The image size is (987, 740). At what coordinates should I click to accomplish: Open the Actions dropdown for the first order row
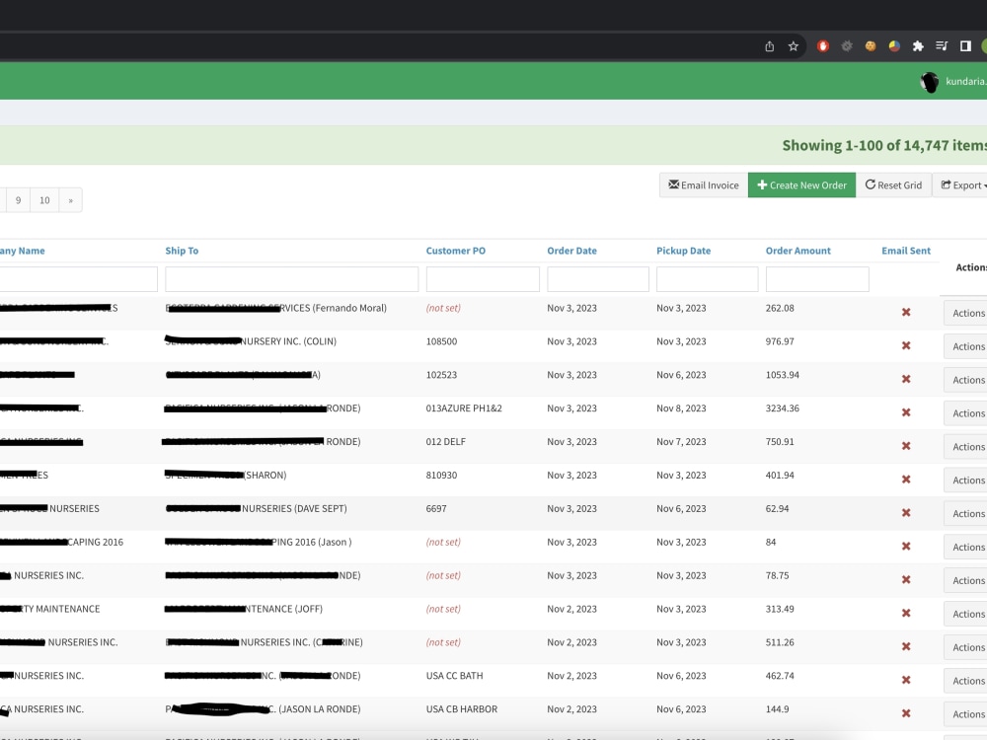coord(967,313)
